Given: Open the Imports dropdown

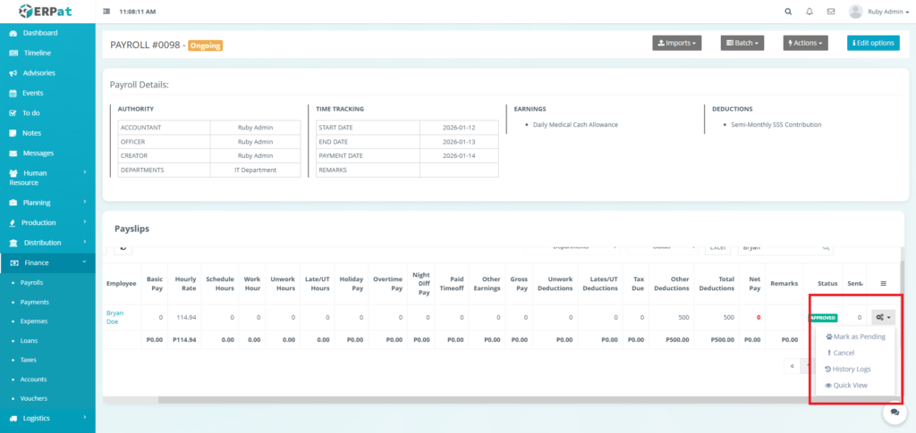Looking at the screenshot, I should [676, 43].
